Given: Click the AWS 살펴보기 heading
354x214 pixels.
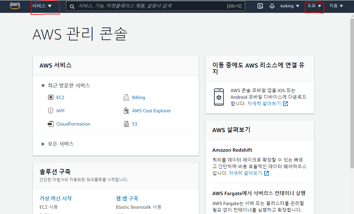Looking at the screenshot, I should pos(231,130).
